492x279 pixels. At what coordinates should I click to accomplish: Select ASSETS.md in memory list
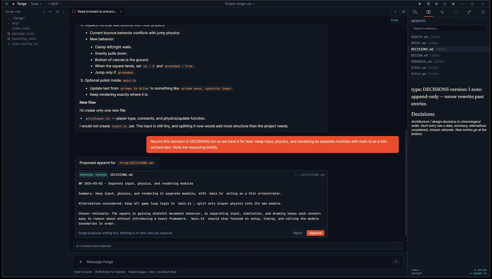coord(449,37)
